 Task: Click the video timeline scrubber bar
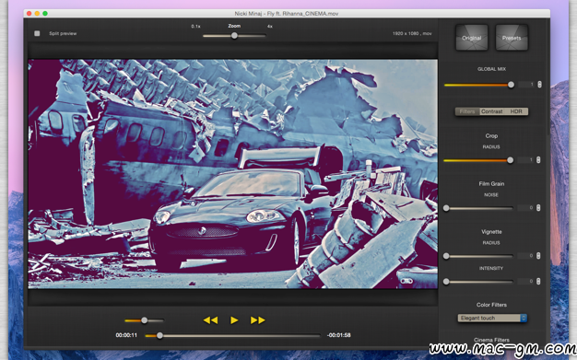click(232, 336)
